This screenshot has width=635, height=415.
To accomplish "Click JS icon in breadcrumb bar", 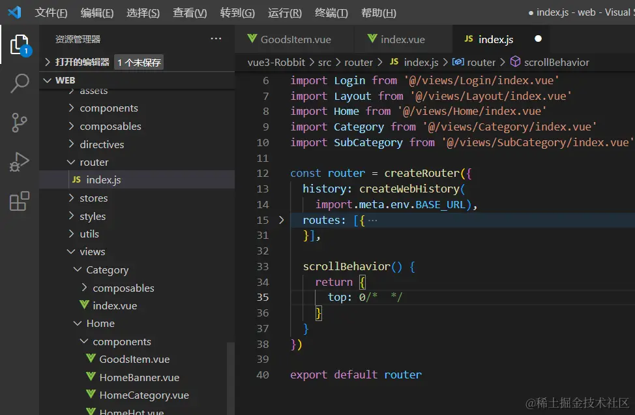I will 394,61.
